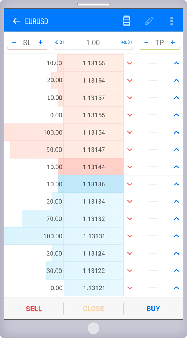Decrease Stop Loss with SL minus
The image size is (187, 338).
[x=14, y=42]
